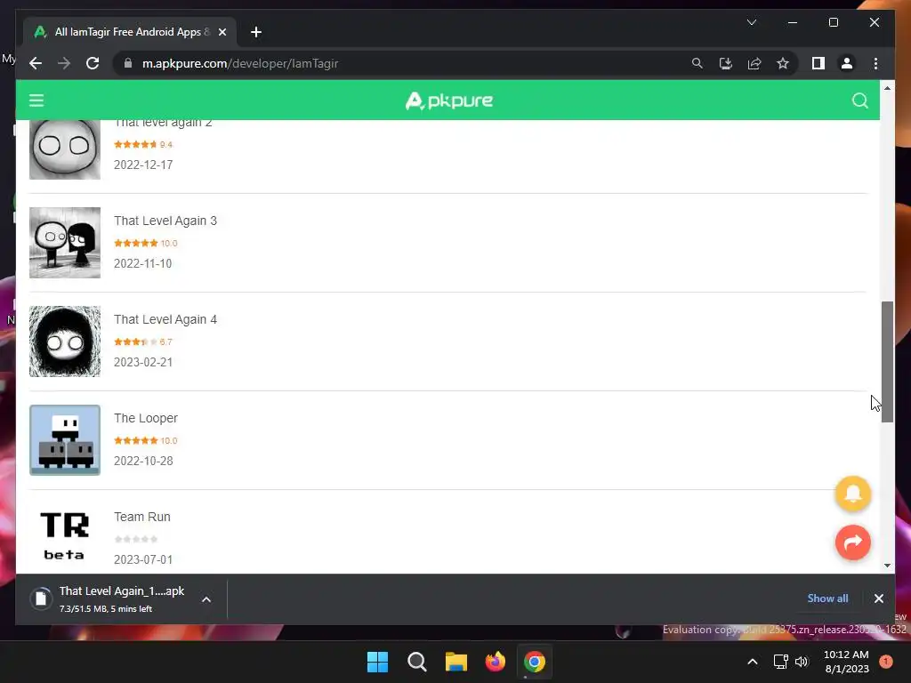911x683 pixels.
Task: Open That Level Again 3 app title
Action: point(165,221)
